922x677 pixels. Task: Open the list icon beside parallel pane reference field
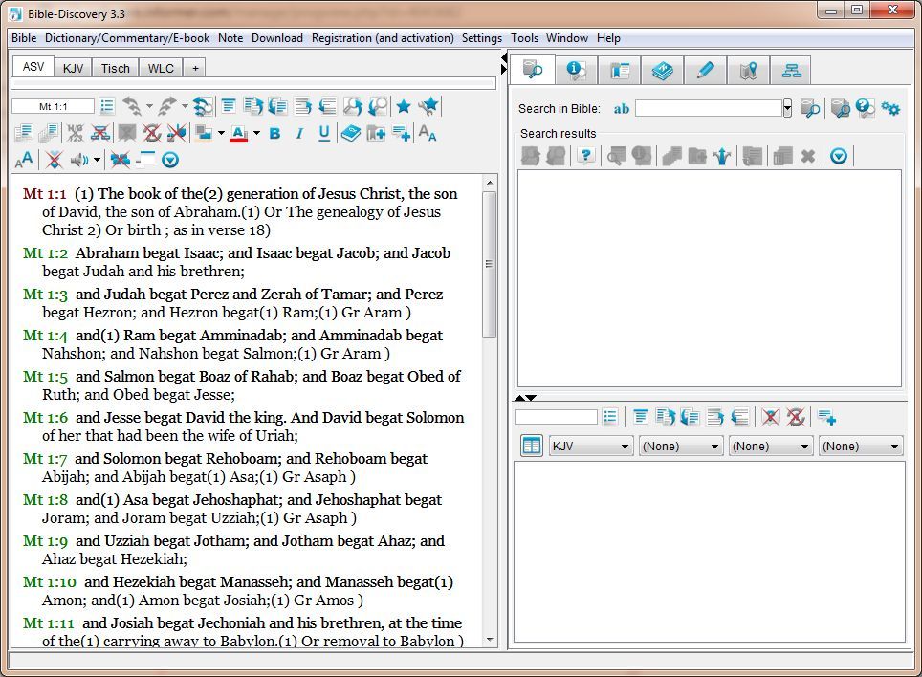pyautogui.click(x=610, y=417)
